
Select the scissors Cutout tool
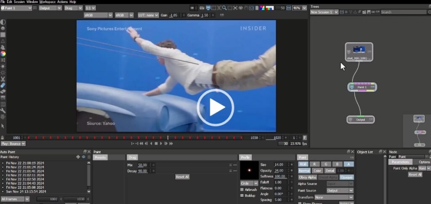click(x=3, y=79)
